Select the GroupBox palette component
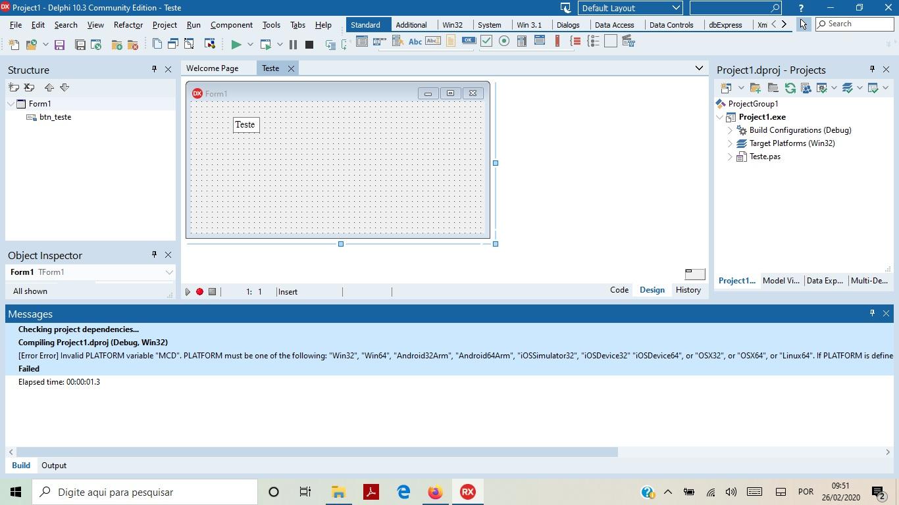 575,41
